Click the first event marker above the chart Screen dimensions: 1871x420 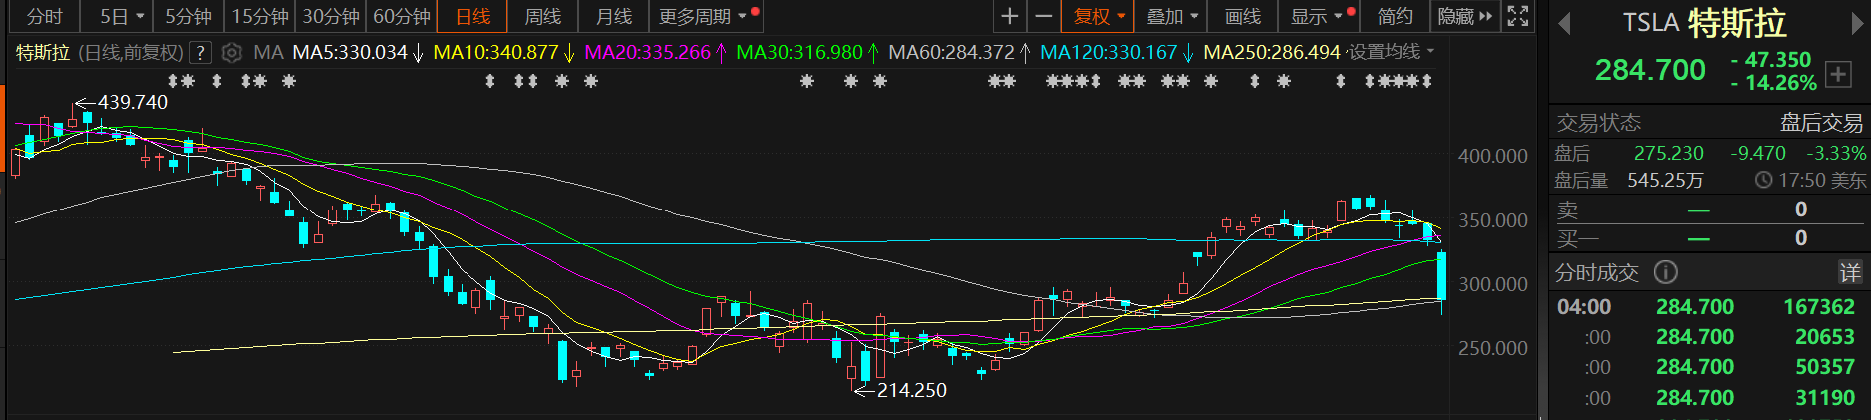pyautogui.click(x=173, y=81)
